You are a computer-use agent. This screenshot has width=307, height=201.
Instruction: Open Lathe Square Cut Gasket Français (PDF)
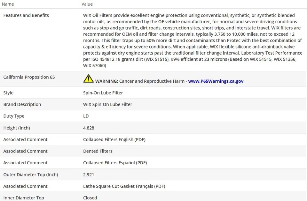124,186
